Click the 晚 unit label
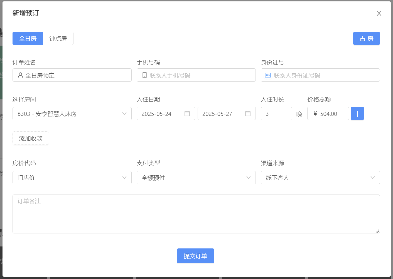 299,114
